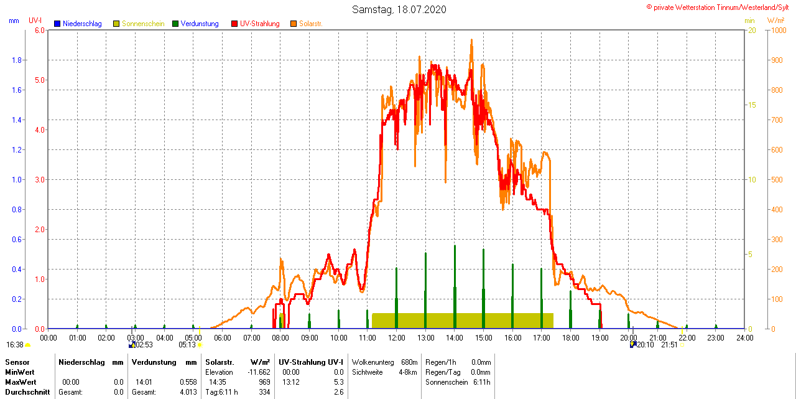The height and width of the screenshot is (399, 796).
Task: Click the 18:00 label on the time axis
Action: pyautogui.click(x=570, y=338)
